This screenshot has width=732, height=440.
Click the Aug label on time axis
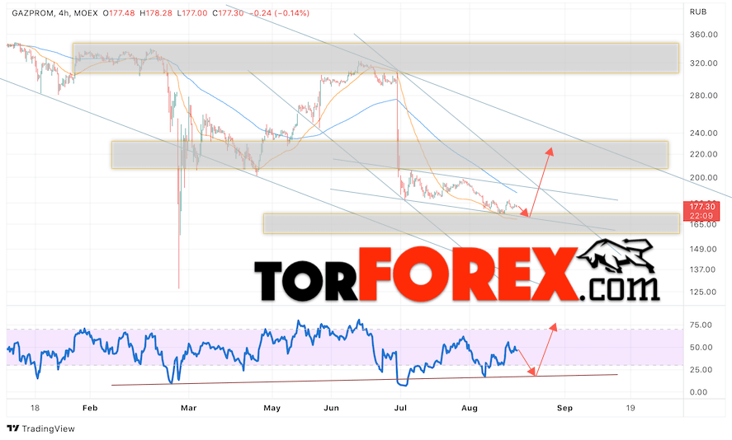click(470, 408)
